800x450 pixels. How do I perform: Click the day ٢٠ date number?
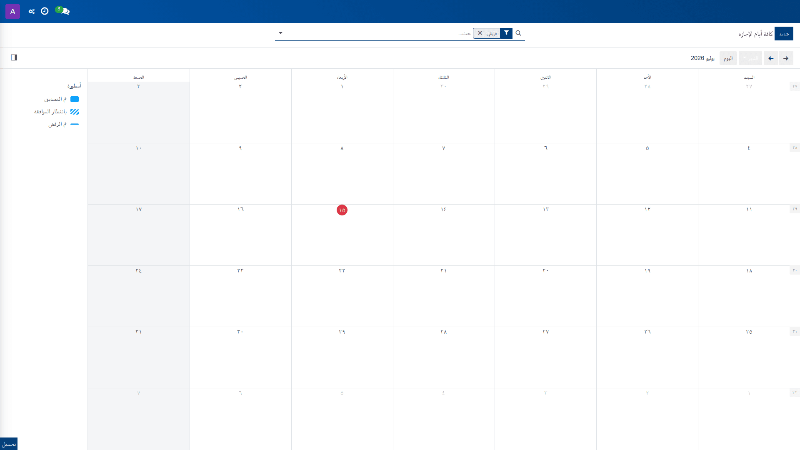coord(545,270)
